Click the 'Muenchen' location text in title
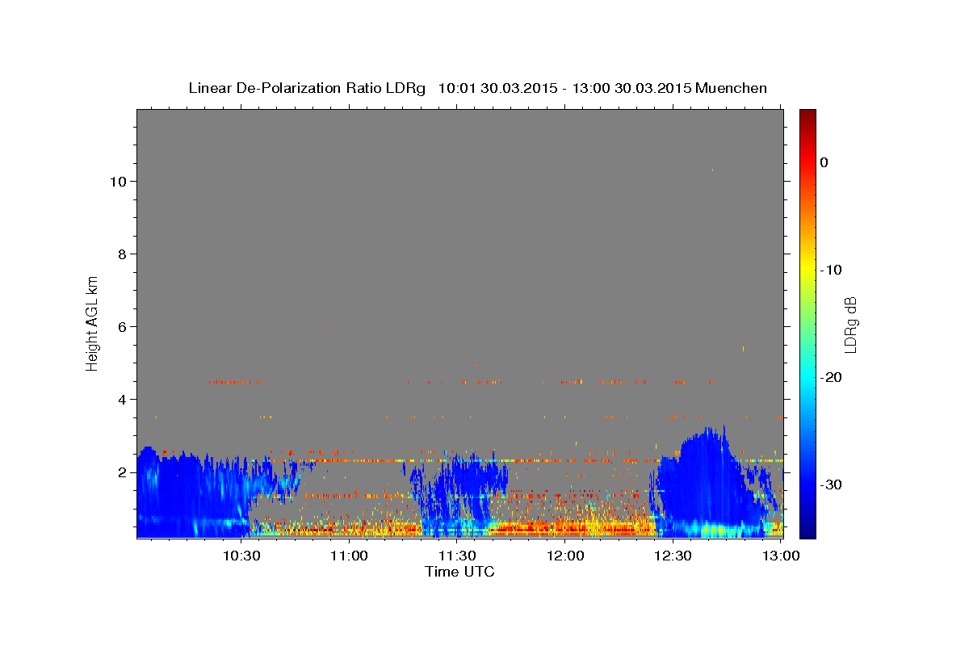 click(x=732, y=88)
